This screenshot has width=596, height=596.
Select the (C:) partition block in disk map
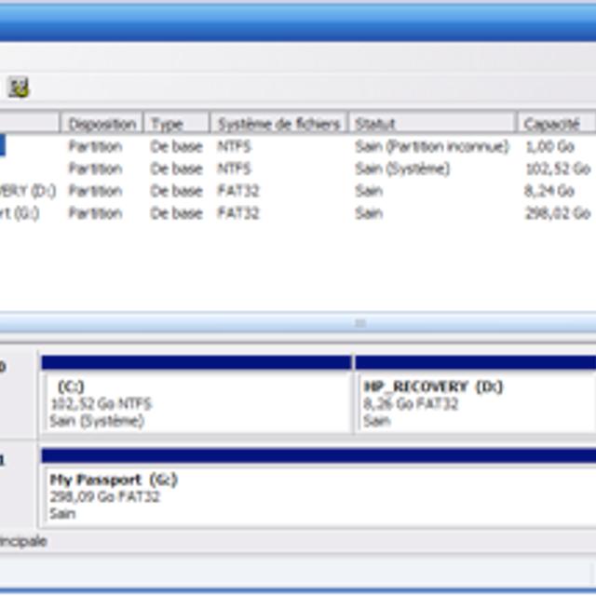pyautogui.click(x=196, y=394)
